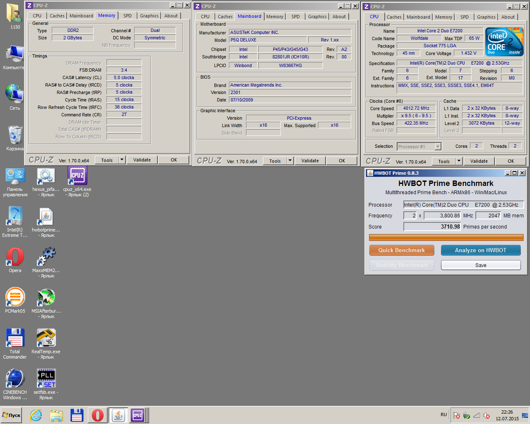The image size is (530, 424).
Task: Click Validate in Memory CPU-Z window
Action: (x=142, y=160)
